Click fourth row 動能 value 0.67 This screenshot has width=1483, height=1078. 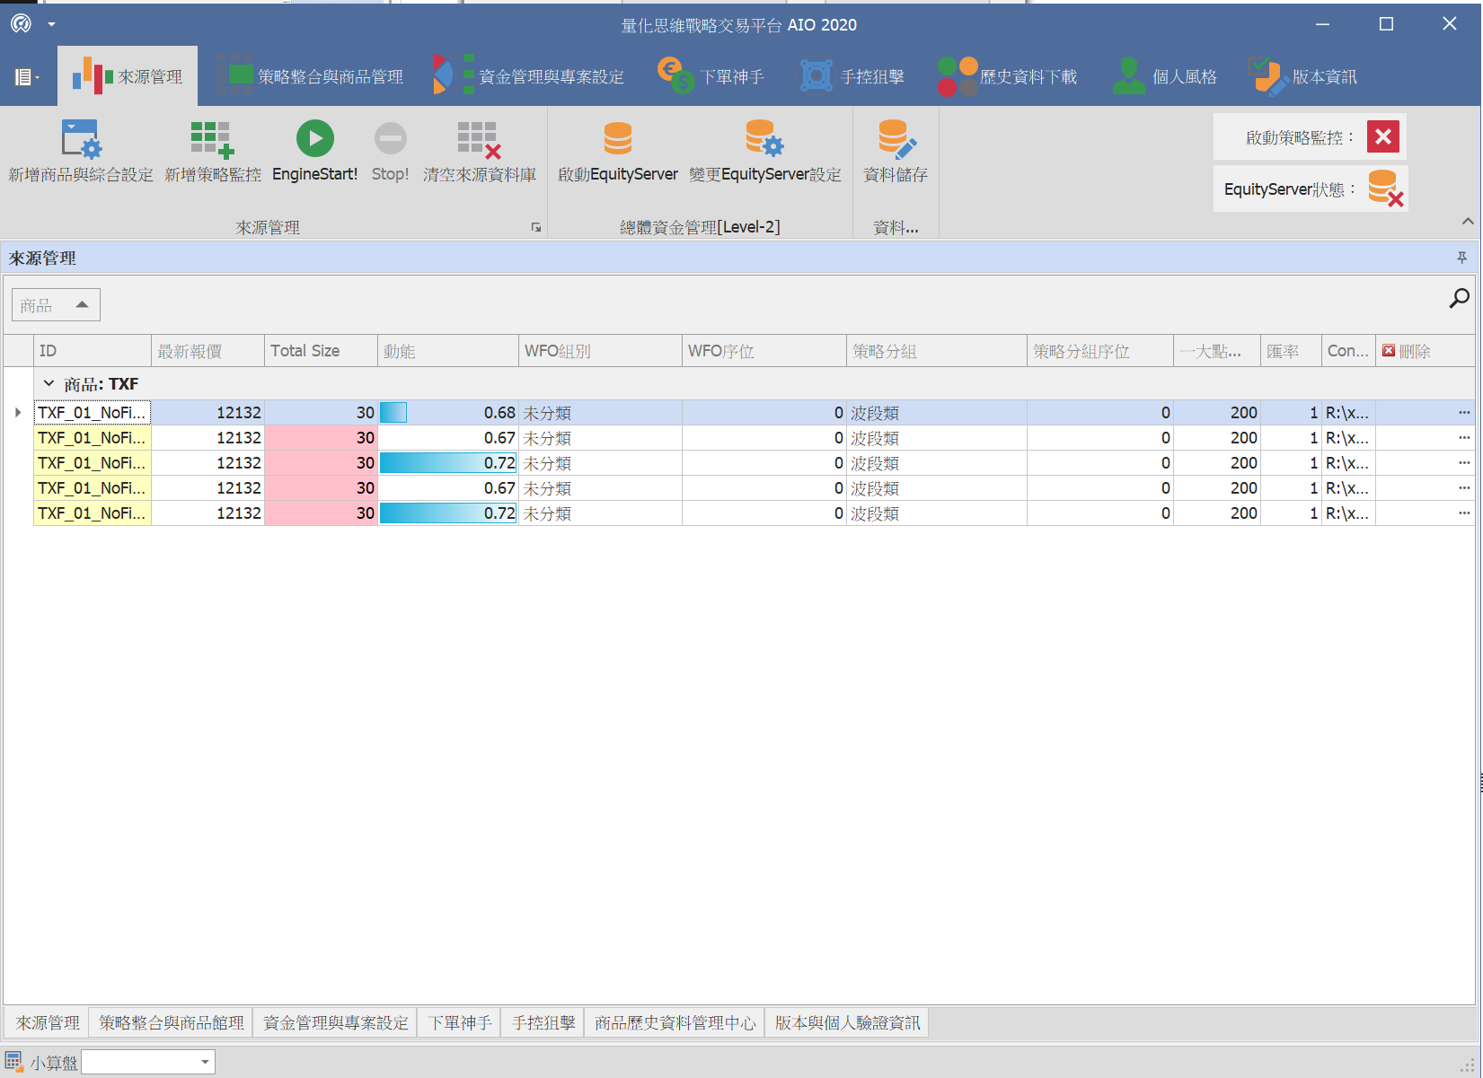click(x=499, y=488)
